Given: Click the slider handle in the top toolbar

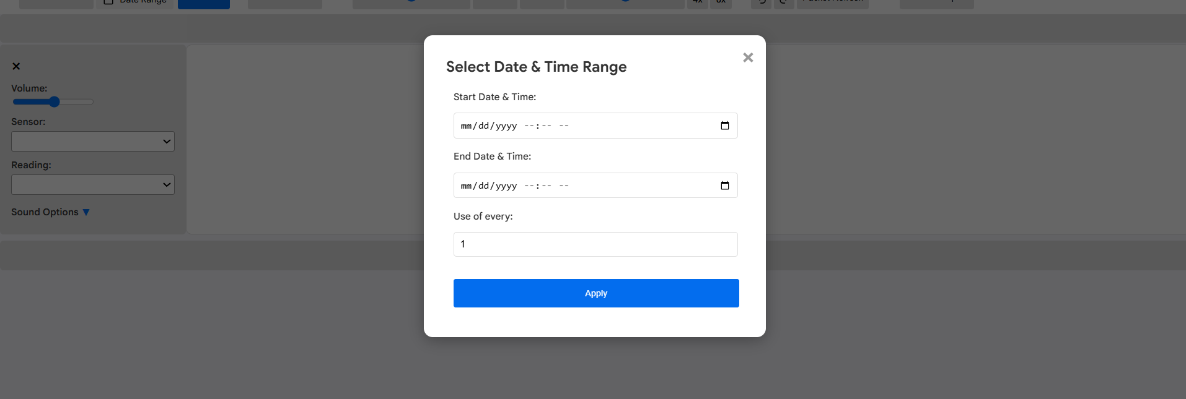Looking at the screenshot, I should point(411,2).
